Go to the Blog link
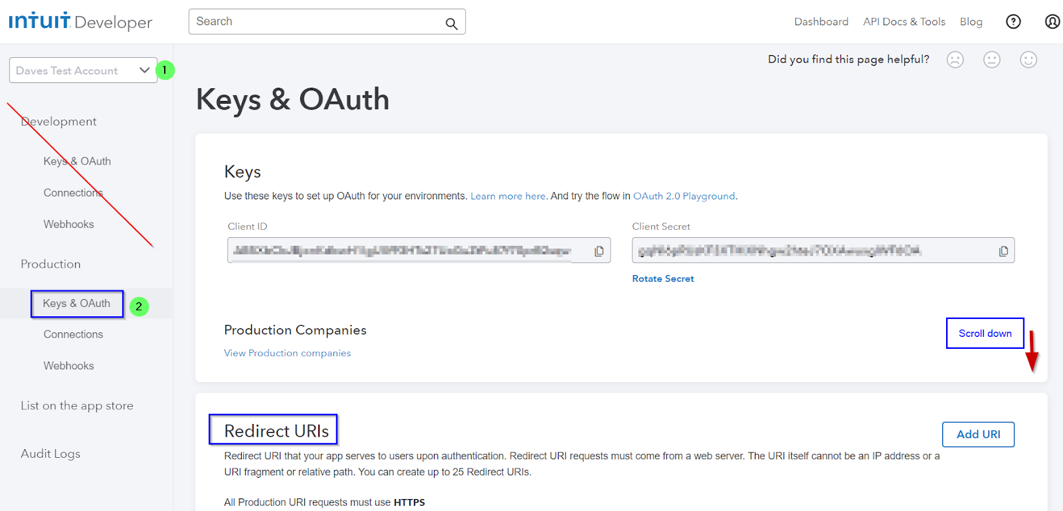This screenshot has width=1063, height=511. tap(971, 22)
